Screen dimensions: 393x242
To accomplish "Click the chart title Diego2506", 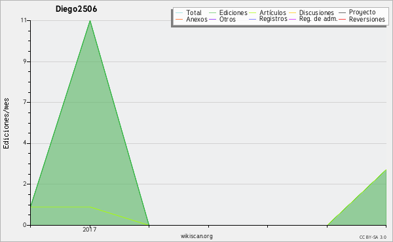I will [76, 9].
